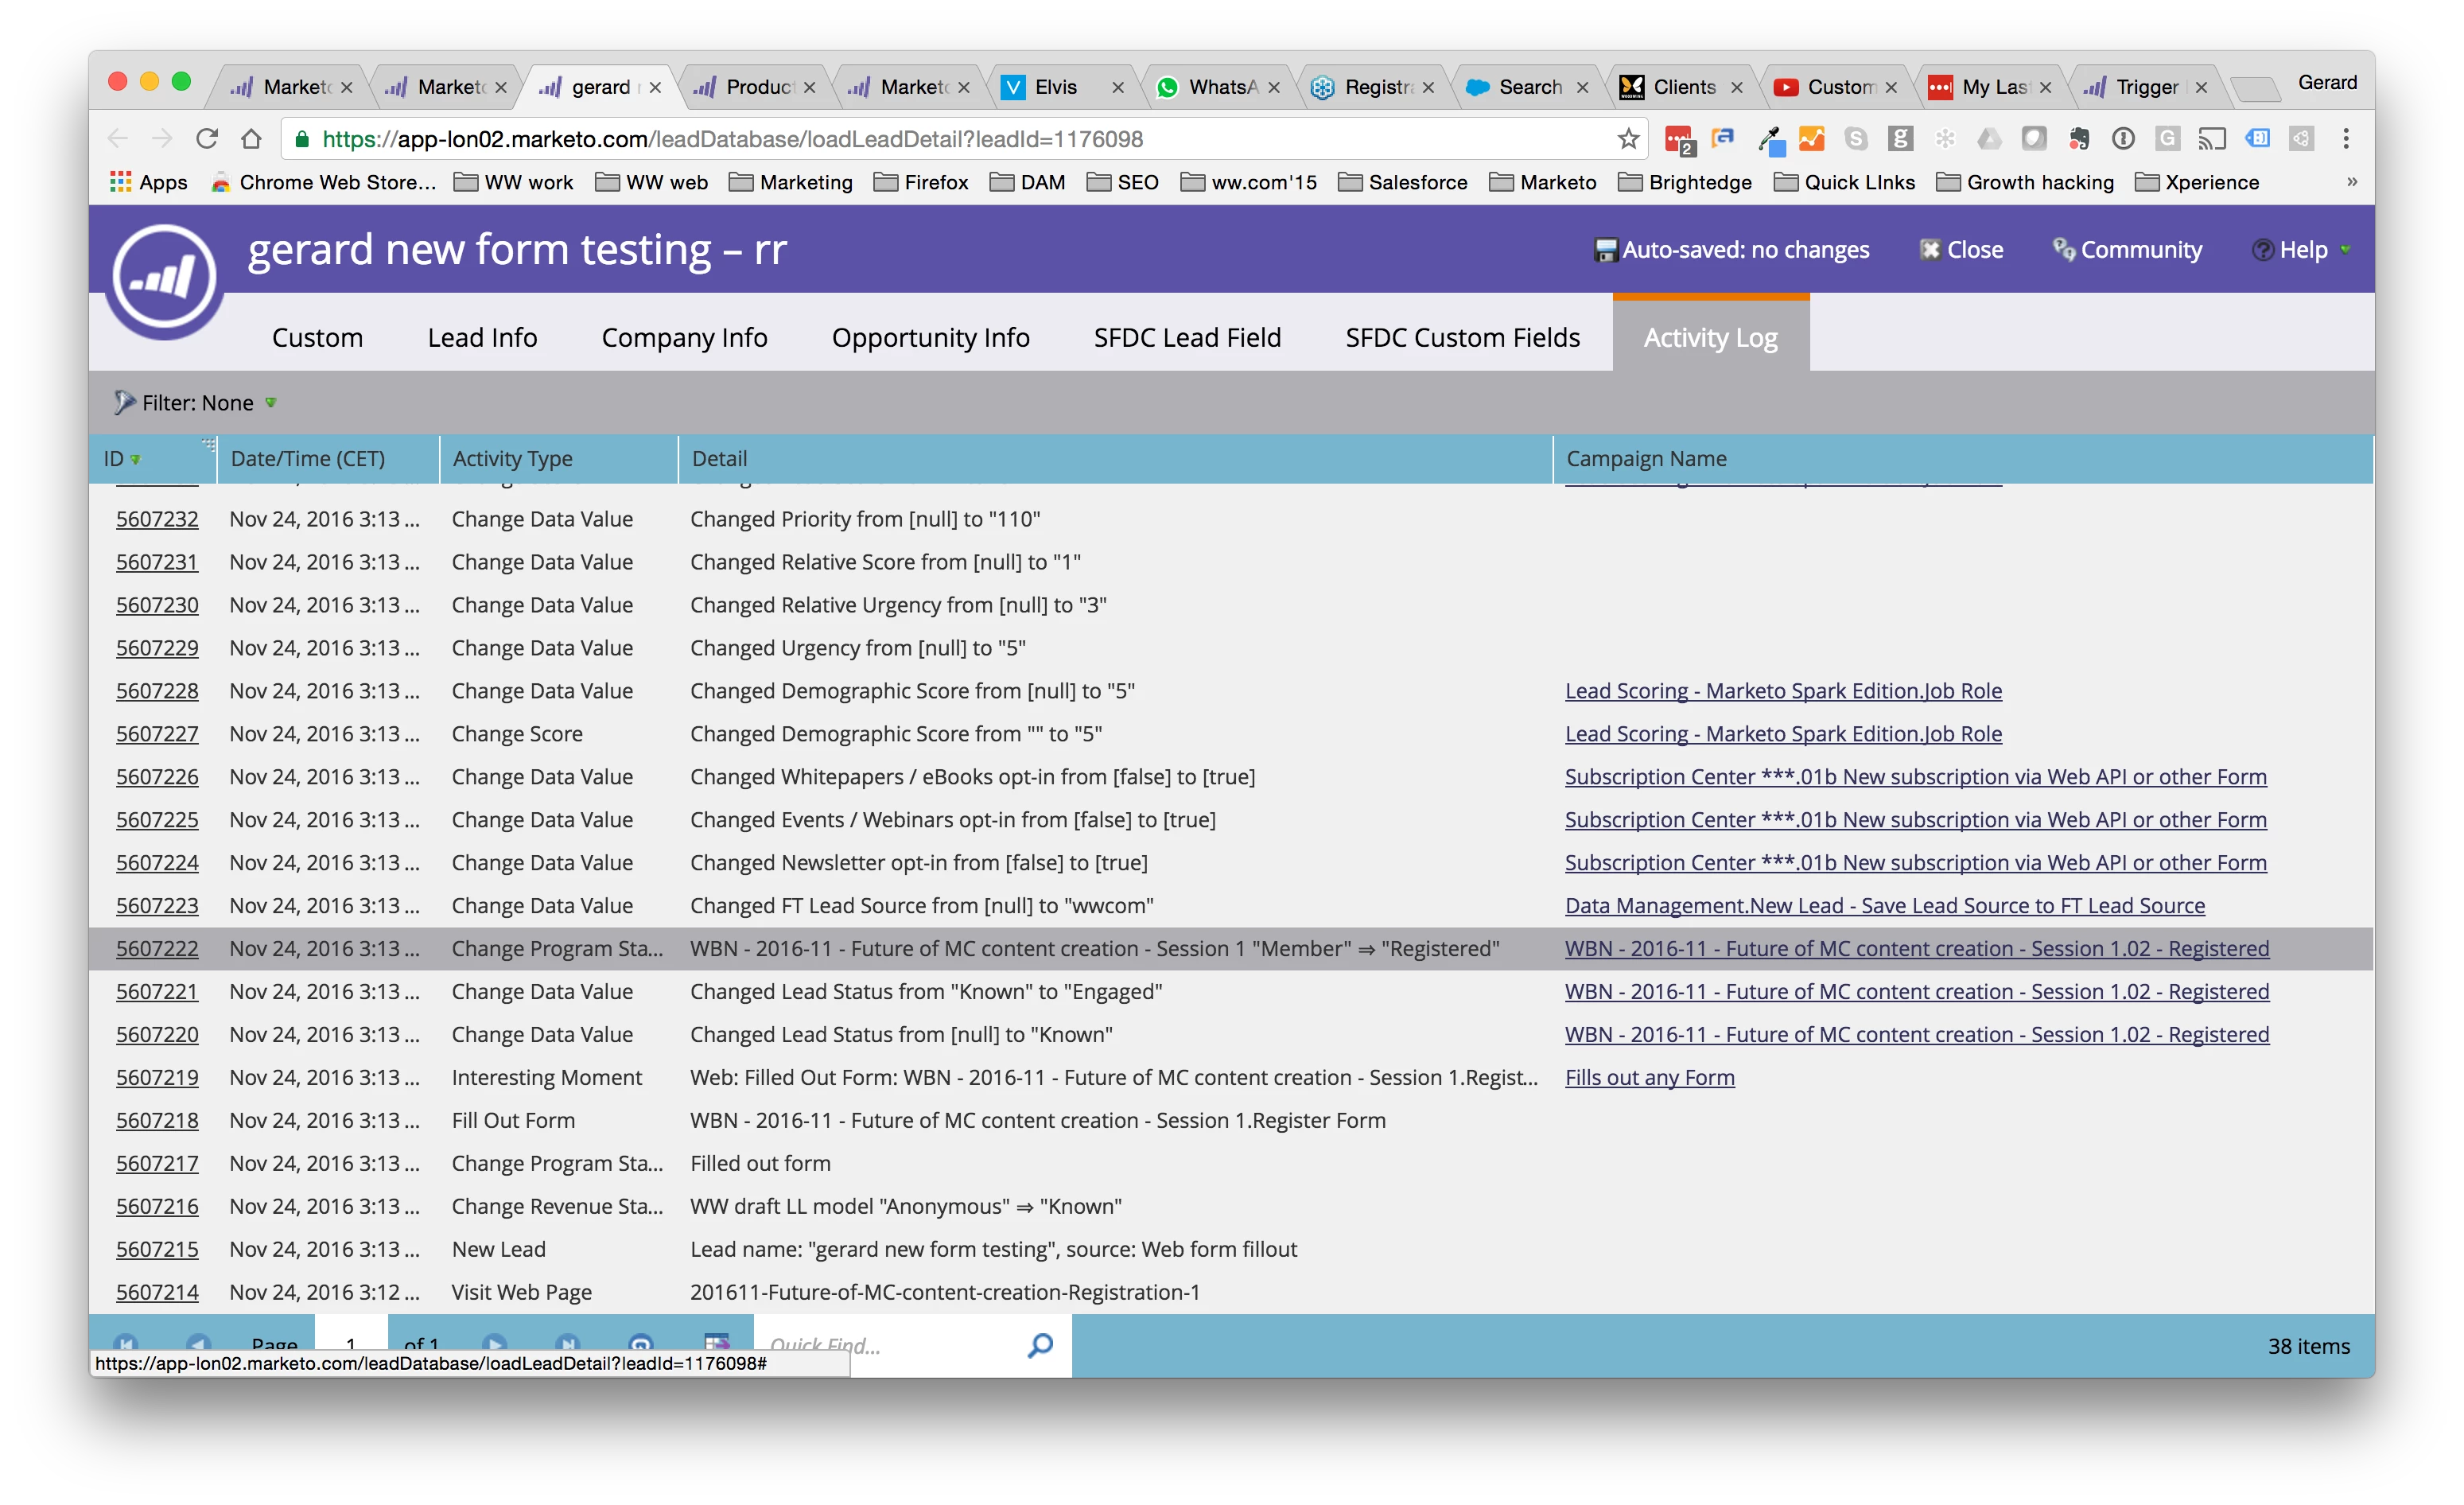Image resolution: width=2464 pixels, height=1505 pixels.
Task: Click activity ID 5607222 link
Action: [x=157, y=949]
